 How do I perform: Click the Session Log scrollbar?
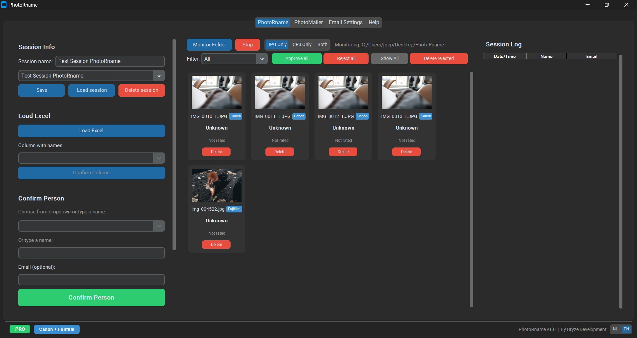[621, 181]
